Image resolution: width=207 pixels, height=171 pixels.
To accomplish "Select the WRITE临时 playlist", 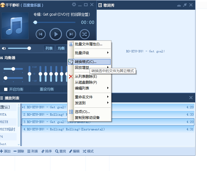I will click(8, 129).
